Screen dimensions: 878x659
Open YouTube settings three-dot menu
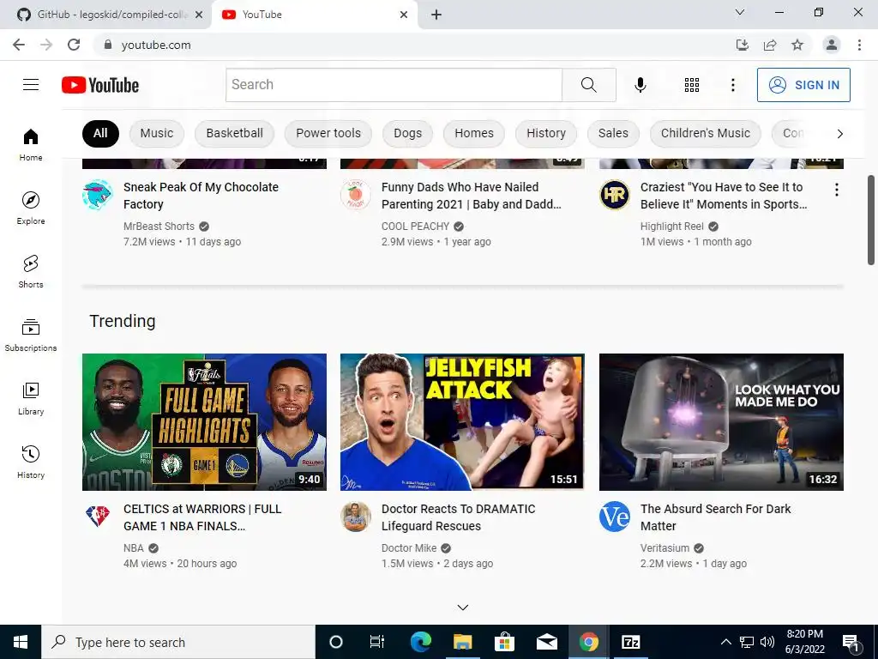pos(732,85)
